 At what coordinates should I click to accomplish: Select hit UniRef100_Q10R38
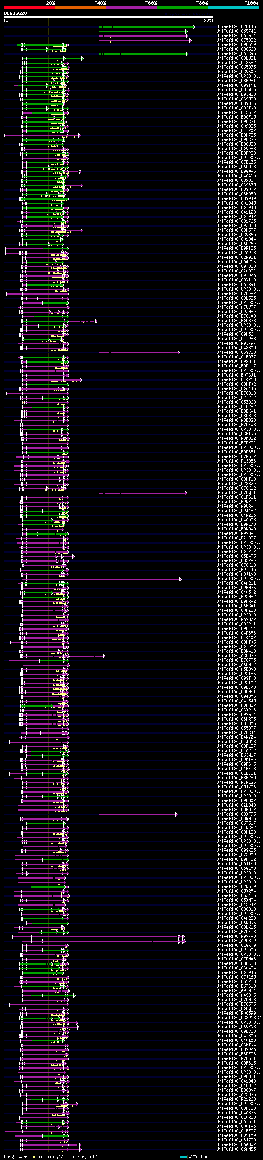coord(236,1117)
